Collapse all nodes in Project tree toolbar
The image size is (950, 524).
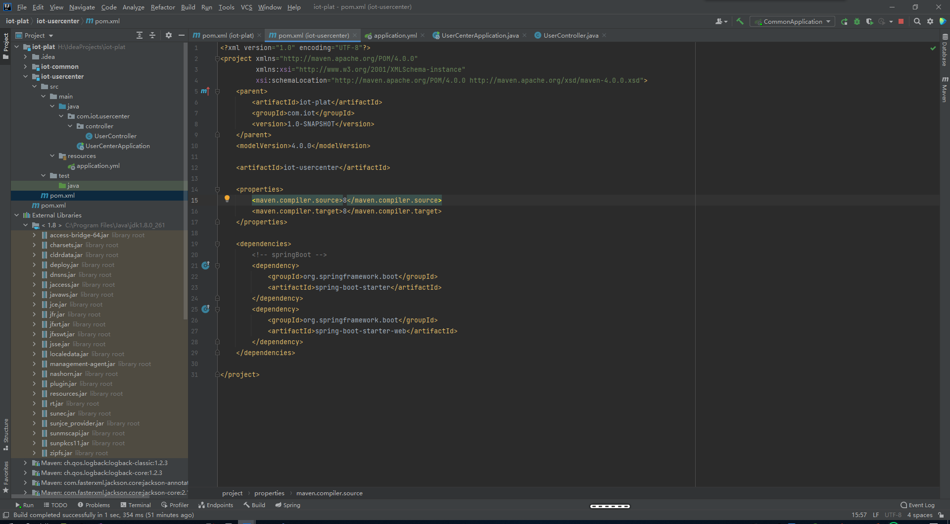click(x=152, y=35)
